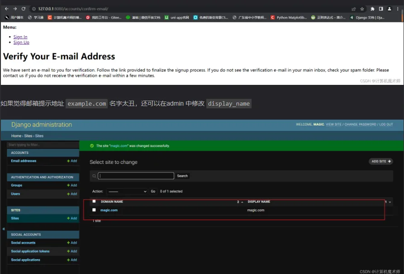The image size is (404, 274).
Task: Click the ADD SITE button
Action: tap(381, 162)
